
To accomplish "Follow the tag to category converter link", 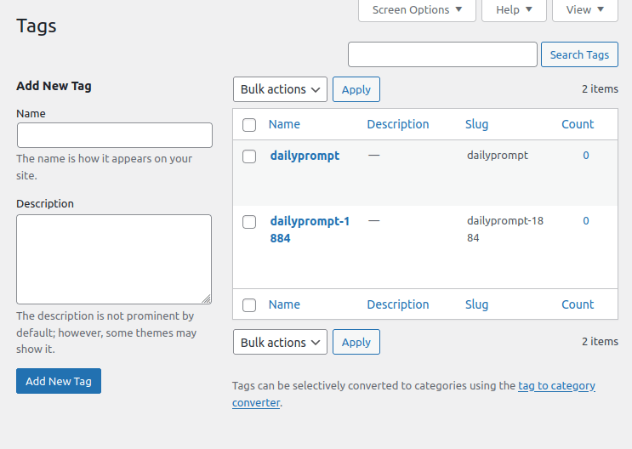I will (x=556, y=386).
